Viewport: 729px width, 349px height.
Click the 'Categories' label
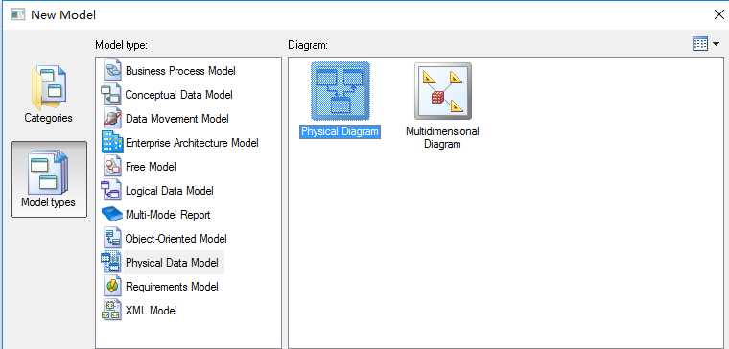pos(48,118)
